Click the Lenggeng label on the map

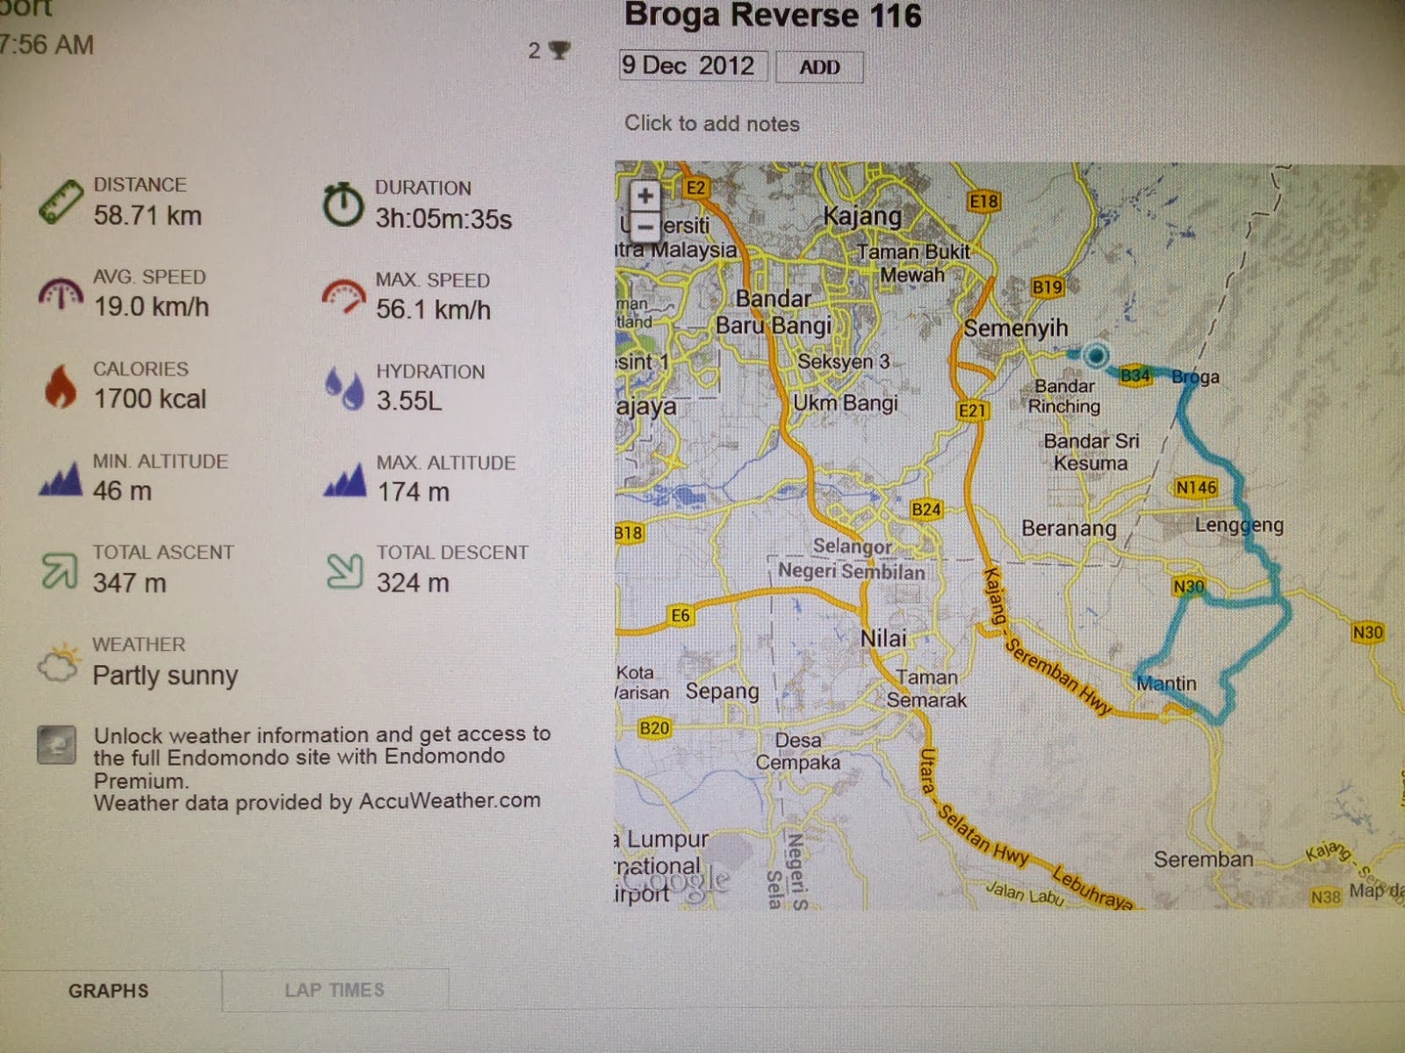[1239, 526]
